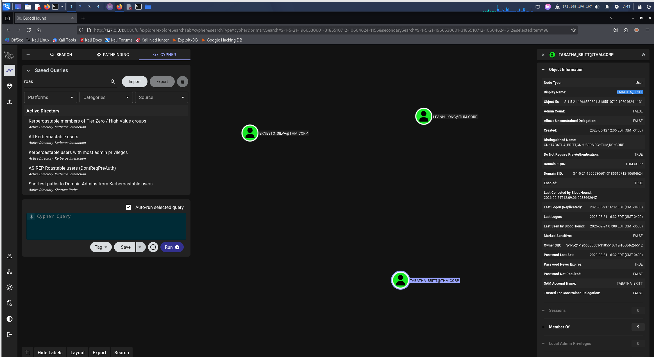Image resolution: width=654 pixels, height=357 pixels.
Task: Select AS-REP Roastable users saved query
Action: click(x=72, y=168)
